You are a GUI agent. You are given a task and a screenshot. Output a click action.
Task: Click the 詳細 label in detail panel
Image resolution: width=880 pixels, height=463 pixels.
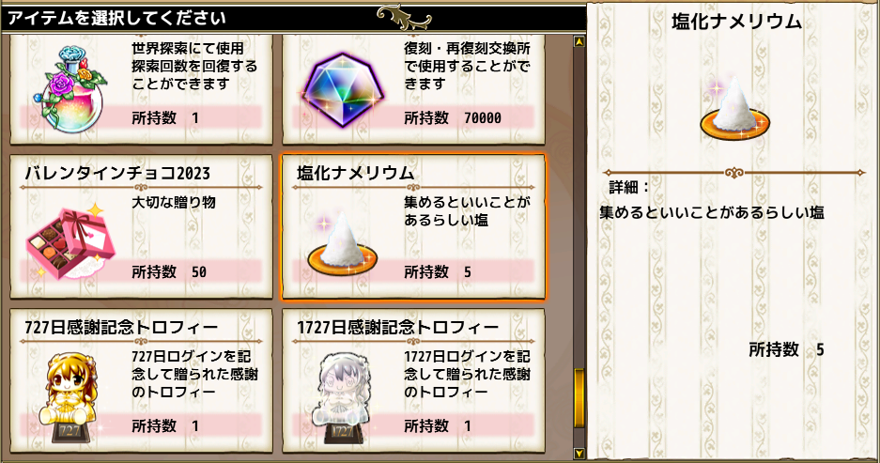(628, 188)
